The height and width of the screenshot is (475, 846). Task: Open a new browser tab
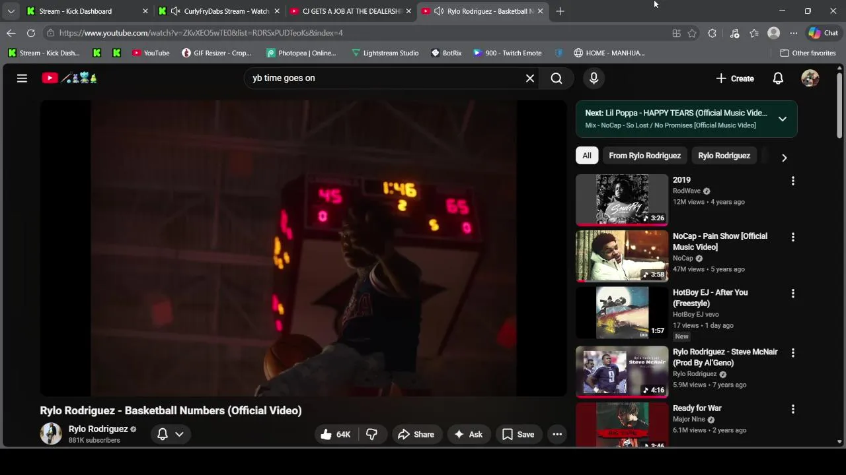[x=560, y=11]
